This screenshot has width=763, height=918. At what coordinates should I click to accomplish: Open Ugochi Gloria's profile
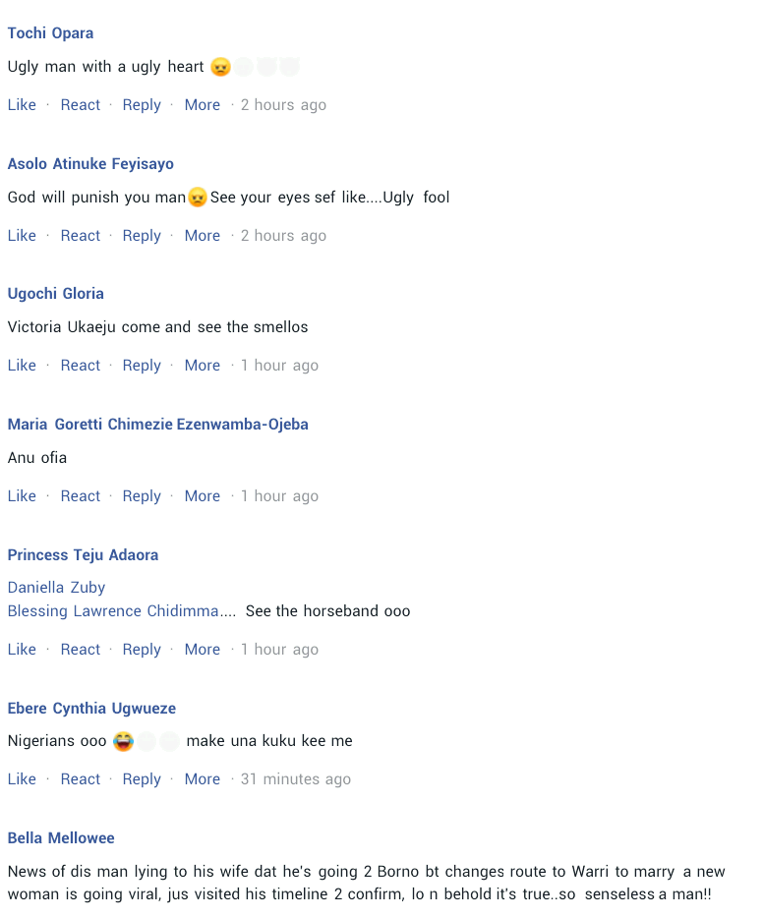[x=56, y=294]
